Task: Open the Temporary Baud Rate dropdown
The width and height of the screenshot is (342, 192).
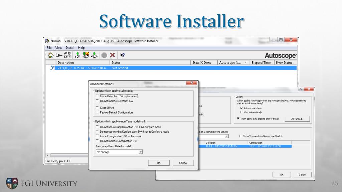Action: 141,152
